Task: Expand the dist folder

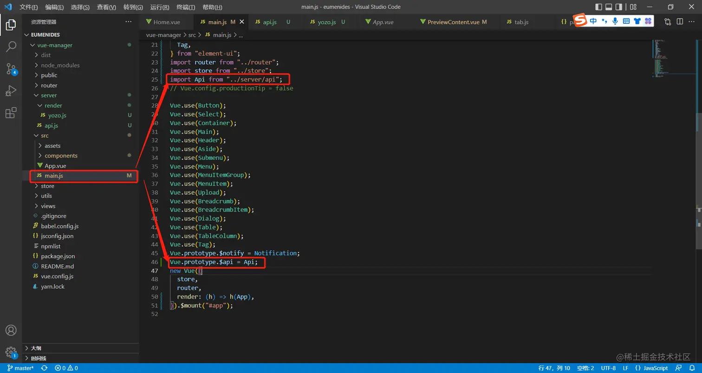Action: click(81, 55)
